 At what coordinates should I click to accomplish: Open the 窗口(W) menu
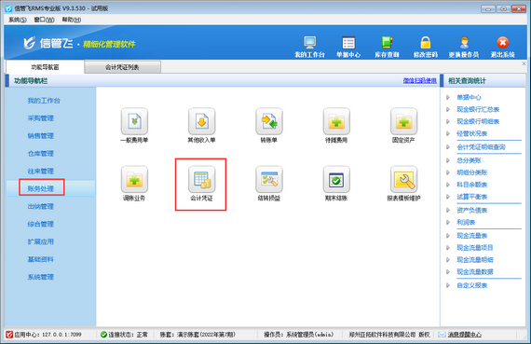coord(45,20)
